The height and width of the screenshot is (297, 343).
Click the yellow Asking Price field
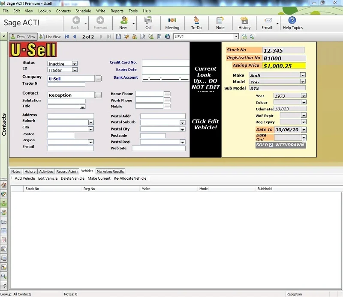click(x=284, y=65)
